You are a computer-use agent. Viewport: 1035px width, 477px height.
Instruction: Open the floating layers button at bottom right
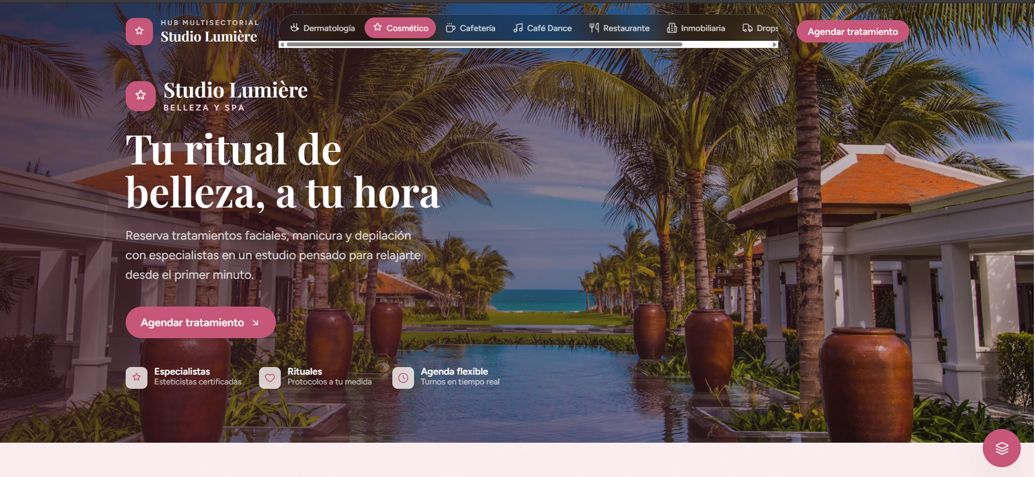pyautogui.click(x=1001, y=448)
